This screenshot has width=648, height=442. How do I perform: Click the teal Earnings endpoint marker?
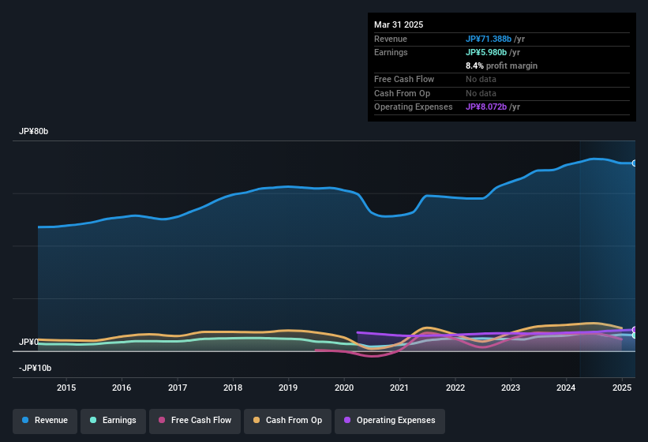(x=635, y=335)
